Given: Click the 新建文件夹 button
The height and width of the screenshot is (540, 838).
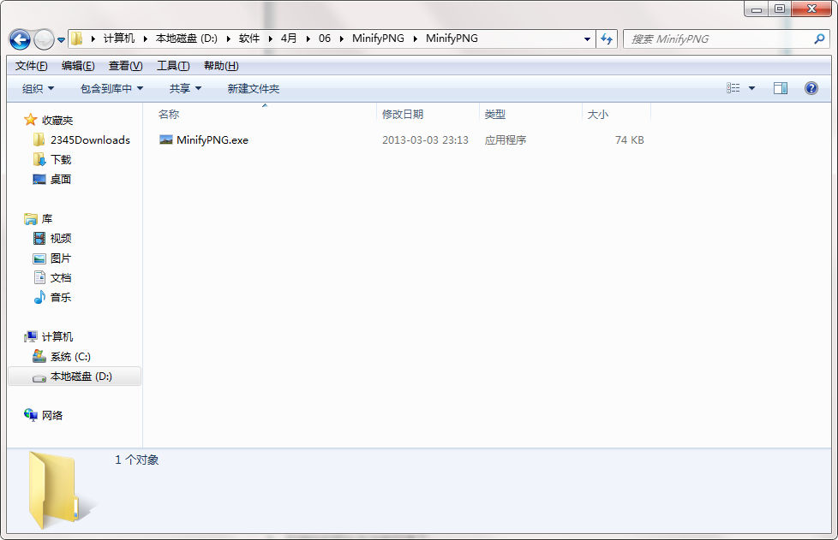Looking at the screenshot, I should 254,89.
